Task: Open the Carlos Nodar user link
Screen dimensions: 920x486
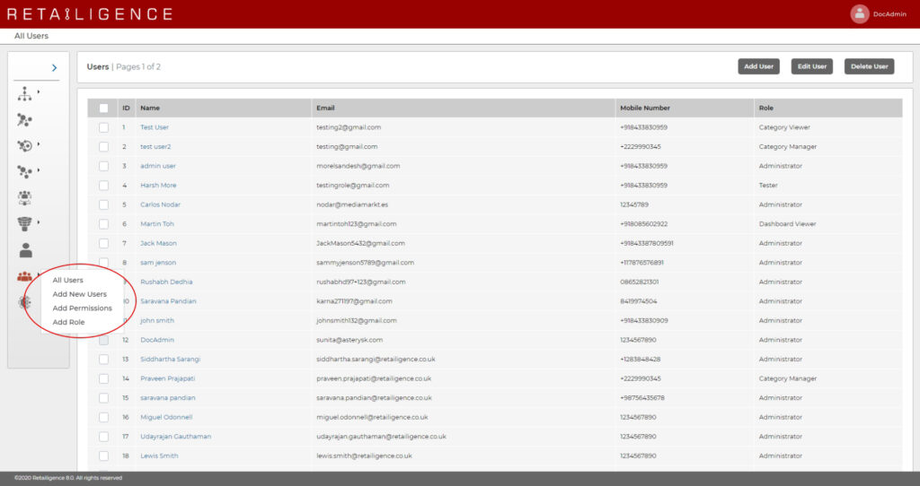Action: click(159, 204)
